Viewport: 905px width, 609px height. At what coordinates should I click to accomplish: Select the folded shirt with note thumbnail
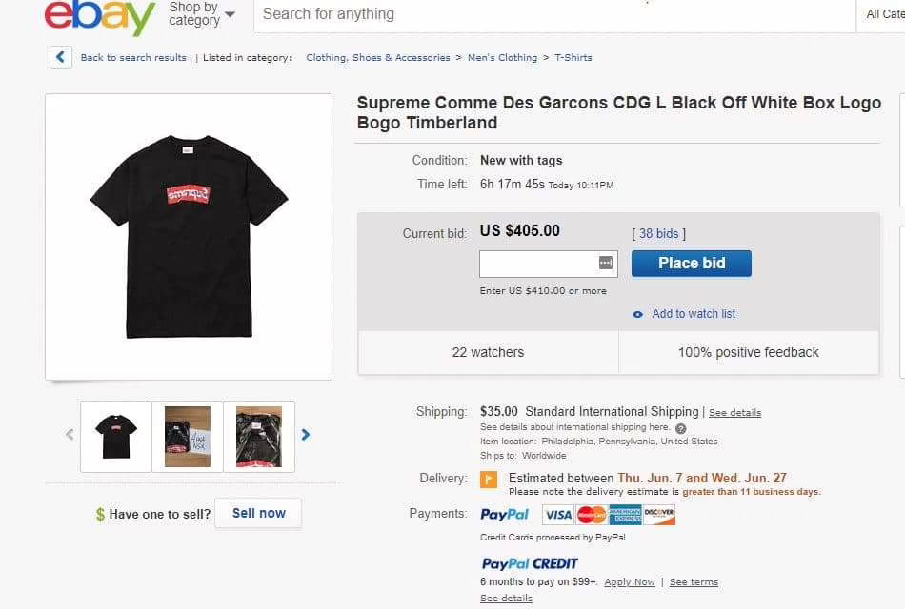pos(188,437)
